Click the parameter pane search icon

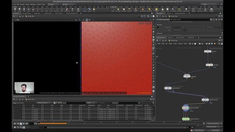[x=216, y=19]
